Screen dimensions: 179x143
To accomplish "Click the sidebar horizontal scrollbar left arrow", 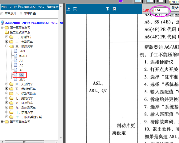I will pyautogui.click(x=2, y=142).
